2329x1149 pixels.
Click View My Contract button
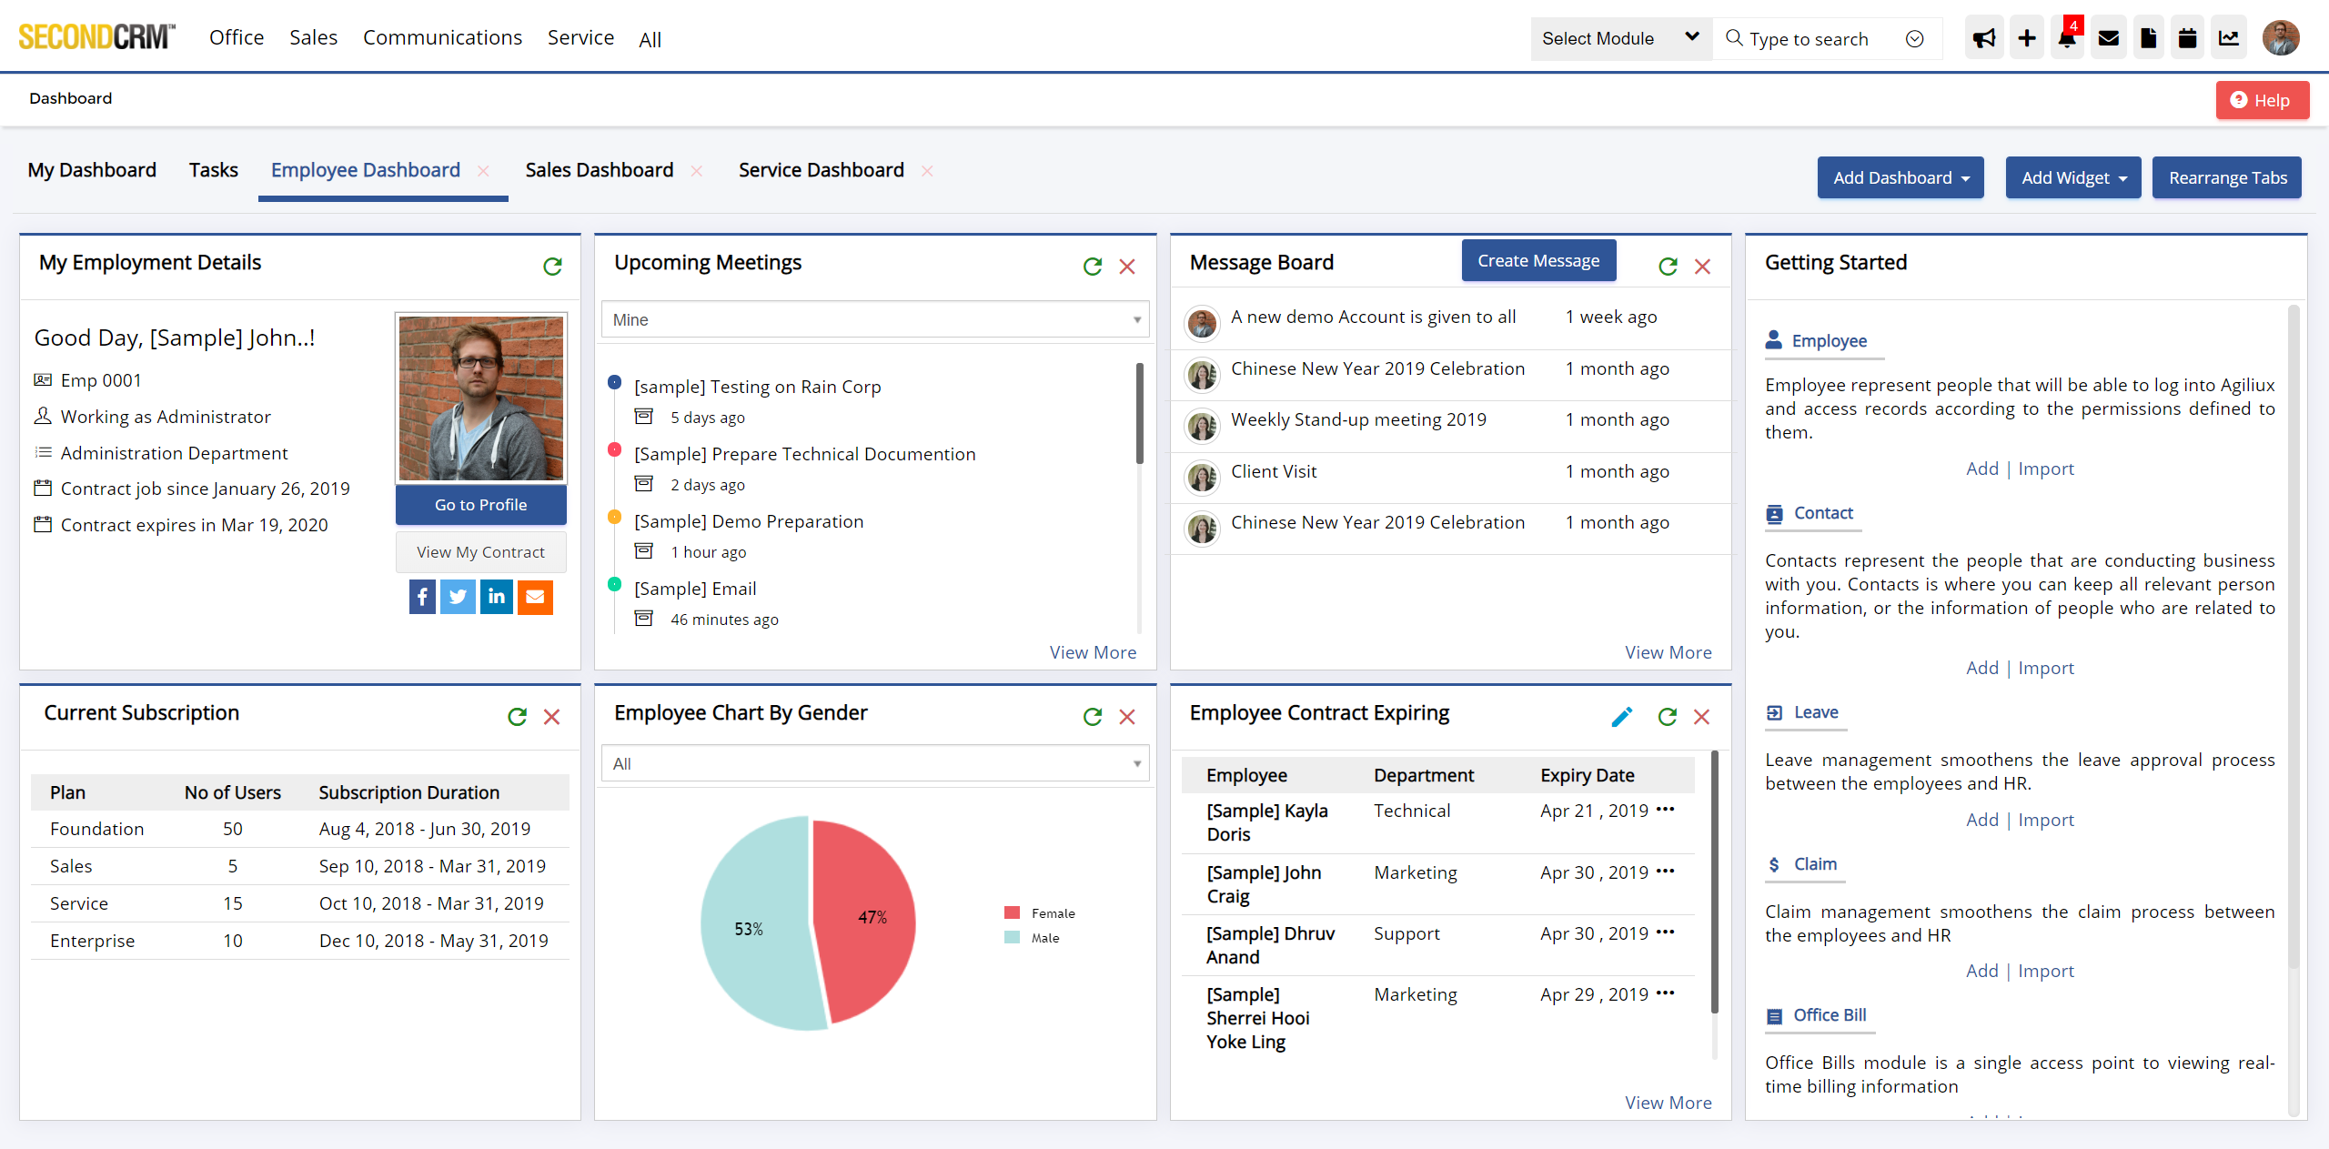(x=480, y=552)
